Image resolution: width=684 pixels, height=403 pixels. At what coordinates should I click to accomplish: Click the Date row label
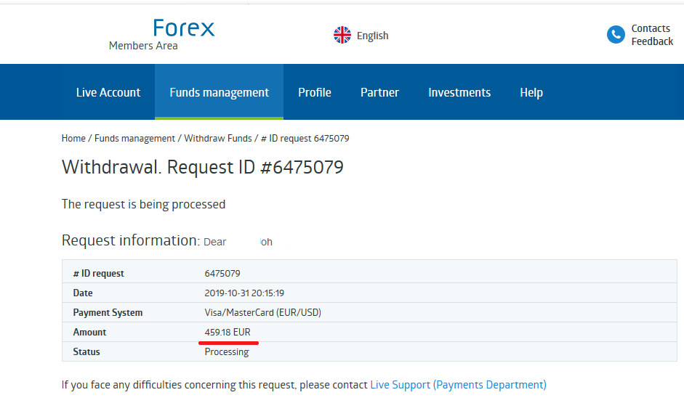pyautogui.click(x=83, y=293)
